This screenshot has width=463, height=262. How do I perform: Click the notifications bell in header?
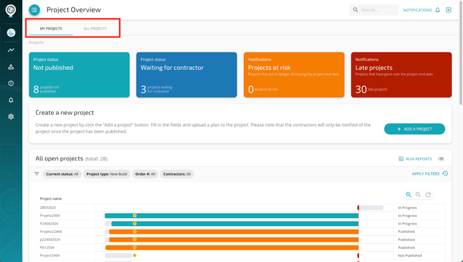coord(437,10)
